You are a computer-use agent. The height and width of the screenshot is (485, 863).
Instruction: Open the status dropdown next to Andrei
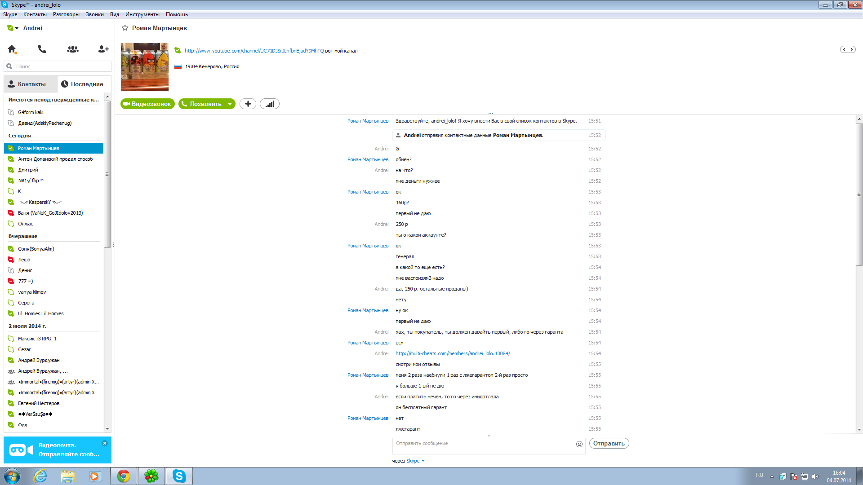pyautogui.click(x=17, y=28)
